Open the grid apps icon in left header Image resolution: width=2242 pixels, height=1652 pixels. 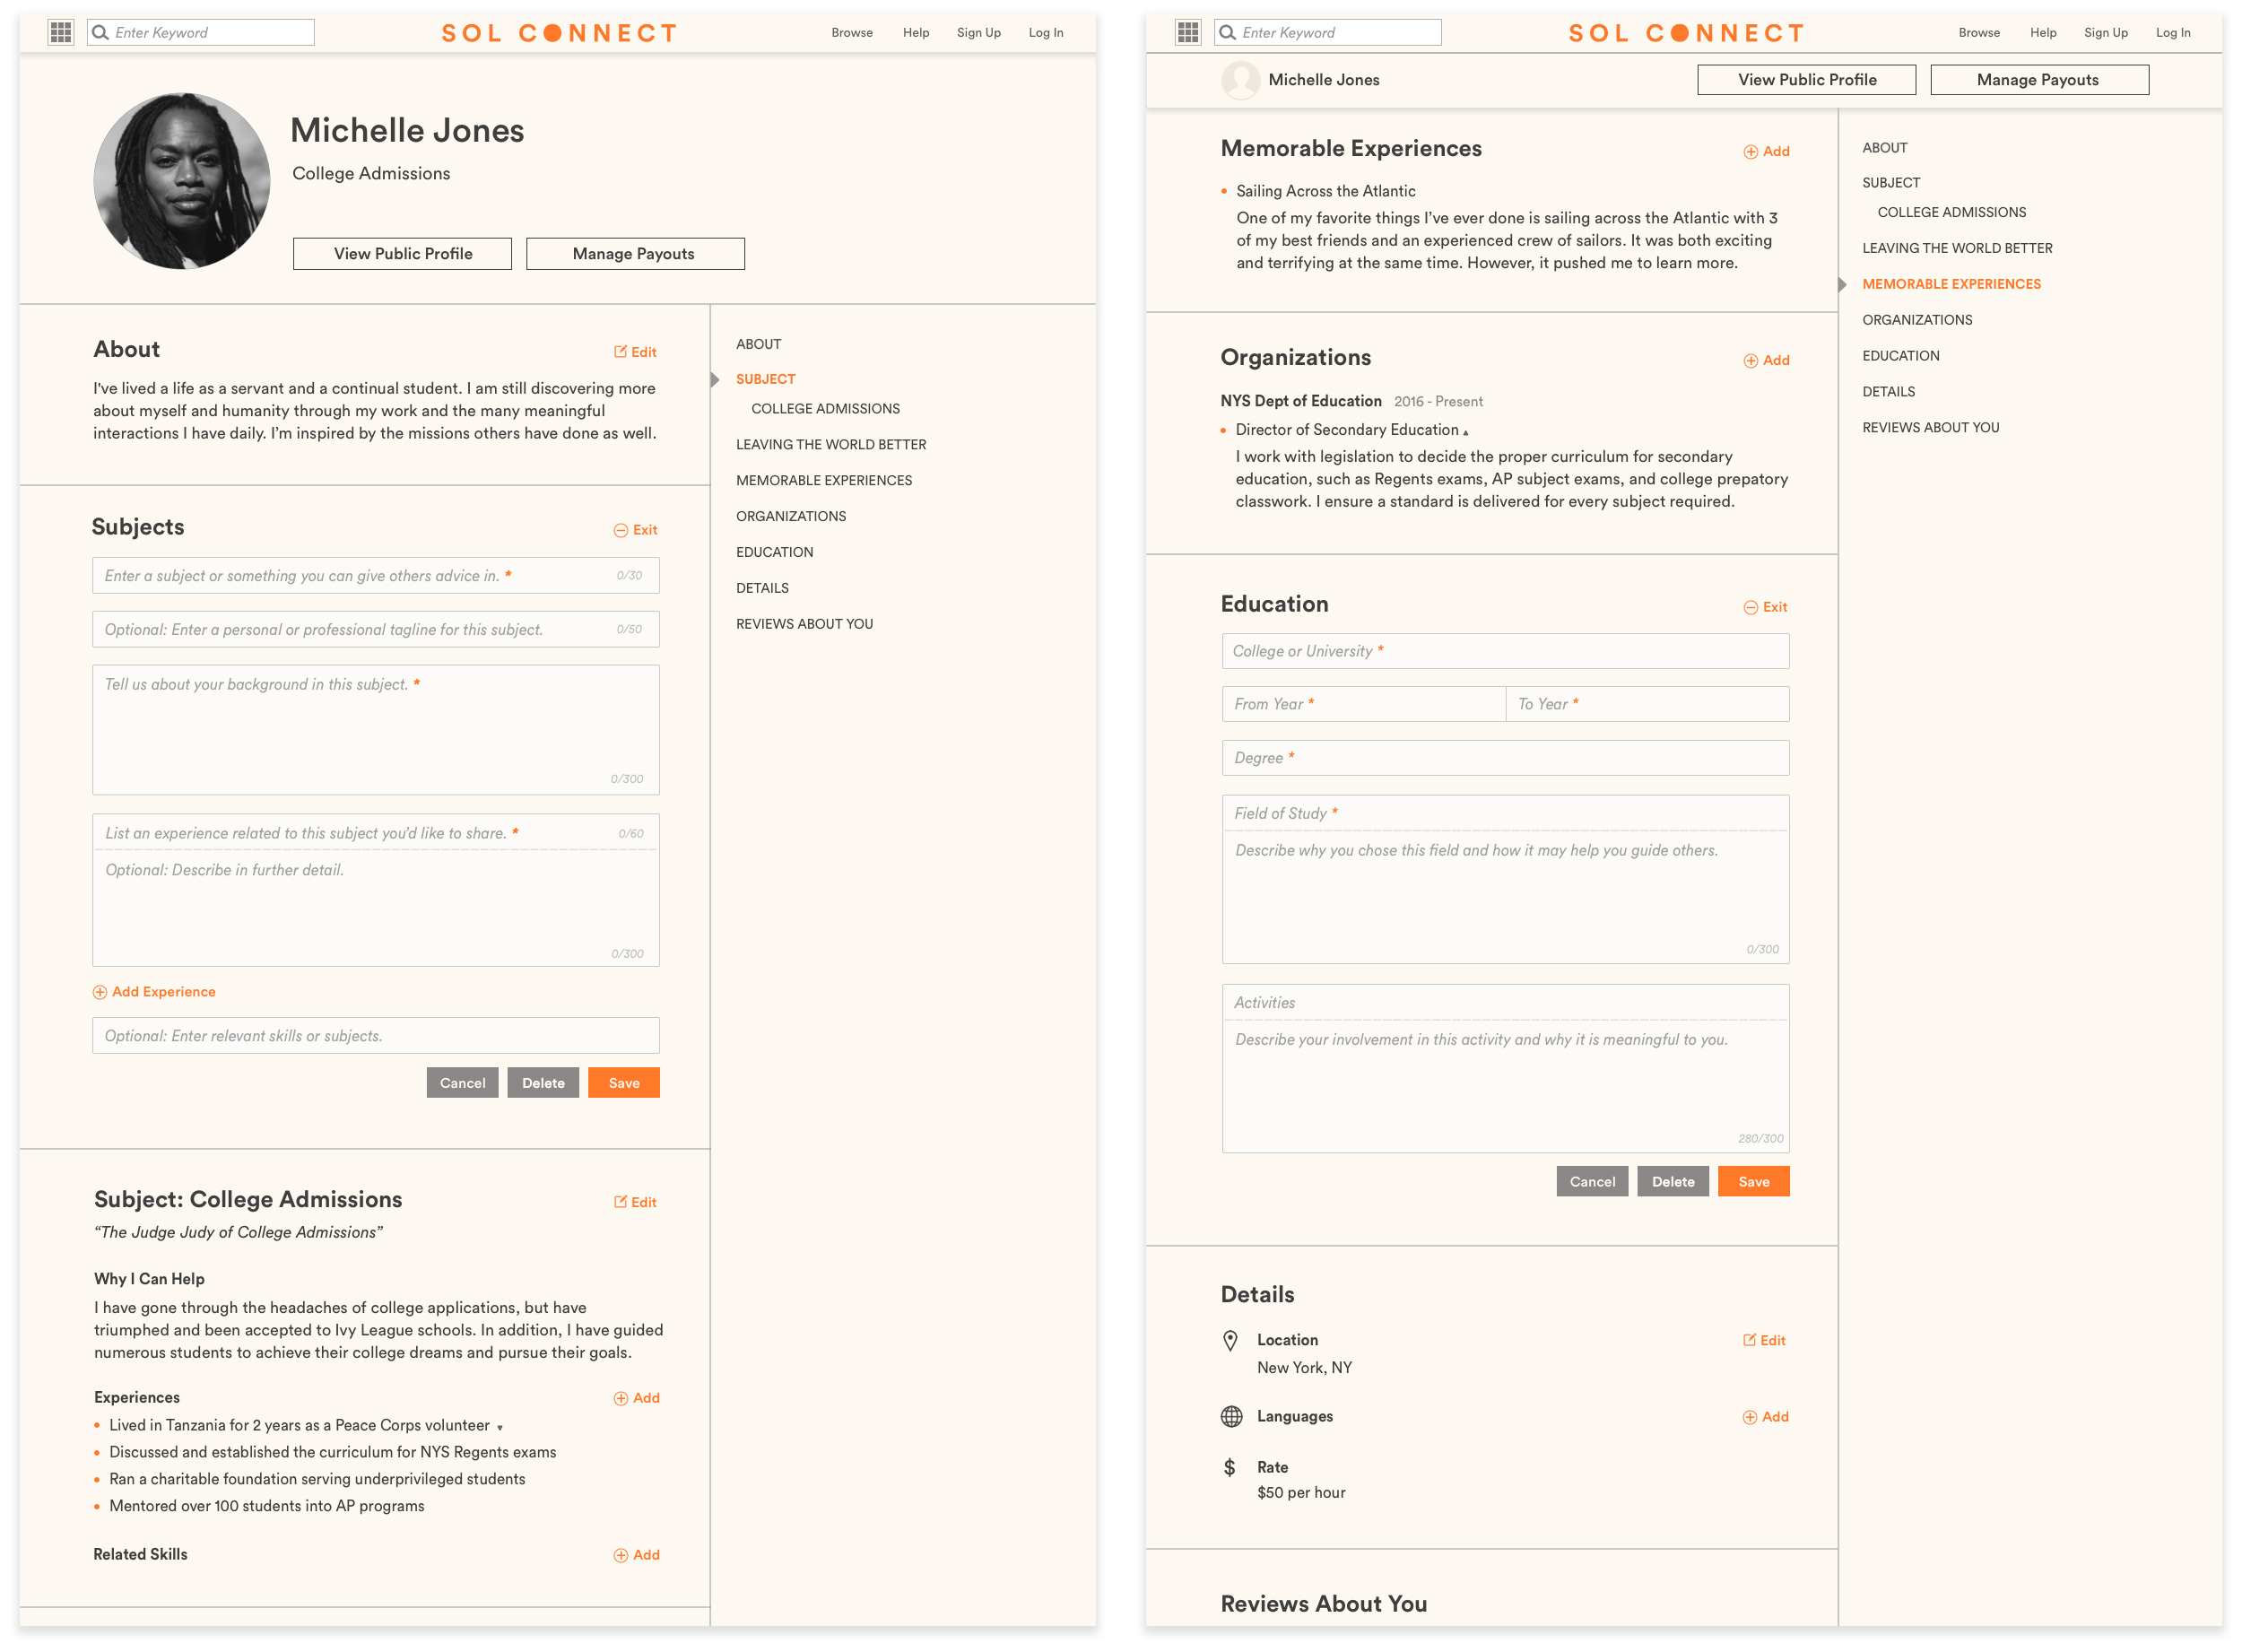pos(61,32)
